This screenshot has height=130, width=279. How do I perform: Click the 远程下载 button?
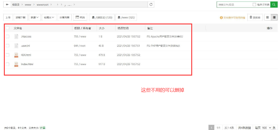(21, 17)
